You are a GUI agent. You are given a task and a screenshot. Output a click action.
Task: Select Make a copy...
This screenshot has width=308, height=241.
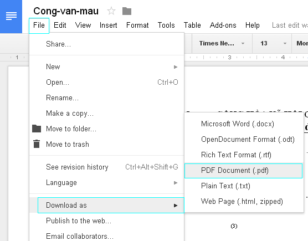(x=107, y=114)
